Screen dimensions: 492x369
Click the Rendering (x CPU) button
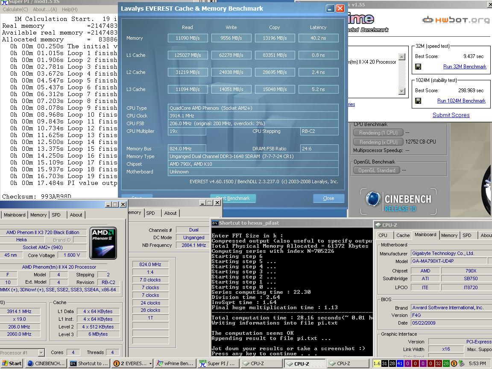tap(378, 142)
